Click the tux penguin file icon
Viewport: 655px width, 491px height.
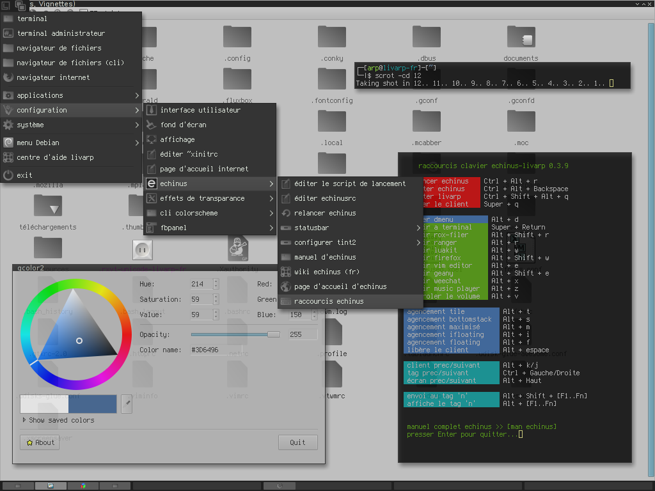click(238, 249)
